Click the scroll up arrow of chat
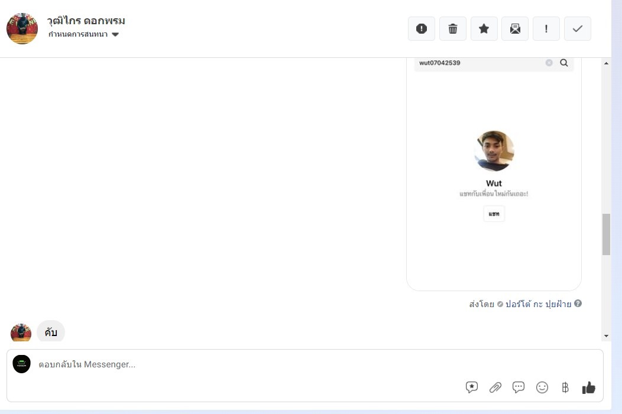 click(606, 63)
